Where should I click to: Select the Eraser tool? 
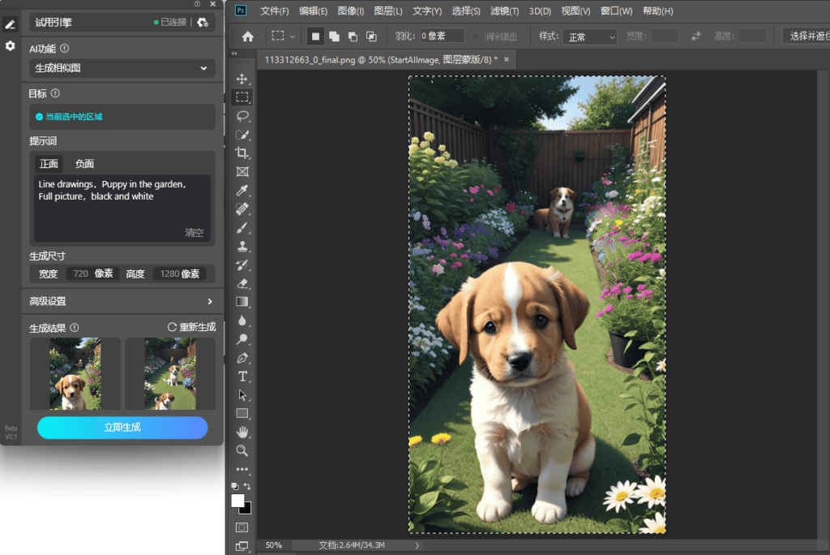click(x=242, y=283)
